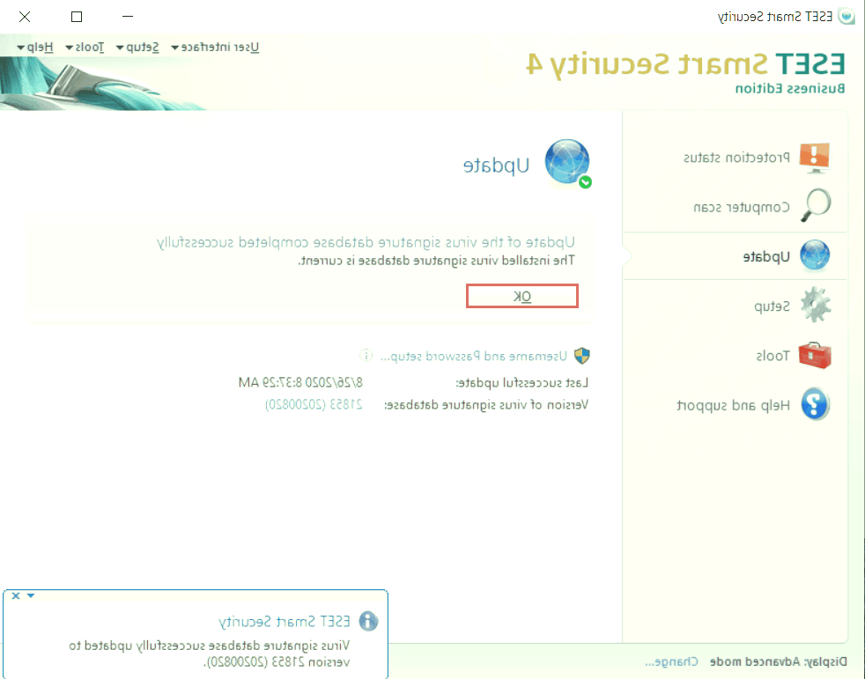Select the Computer scan magnifier icon
Image resolution: width=865 pixels, height=679 pixels.
[816, 205]
